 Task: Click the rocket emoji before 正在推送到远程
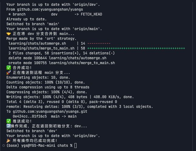[8, 73]
